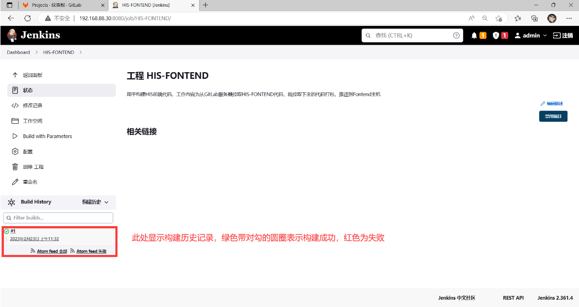579x307 pixels.
Task: Click the browser address bar URL
Action: (125, 18)
